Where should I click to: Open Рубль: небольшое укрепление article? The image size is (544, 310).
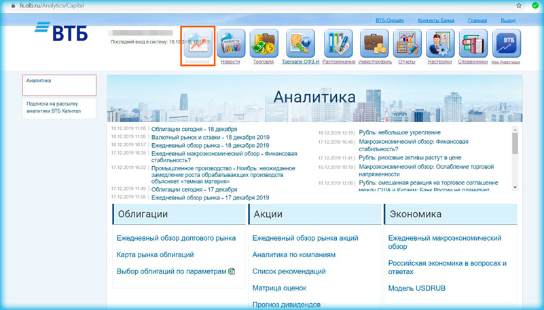coord(399,133)
